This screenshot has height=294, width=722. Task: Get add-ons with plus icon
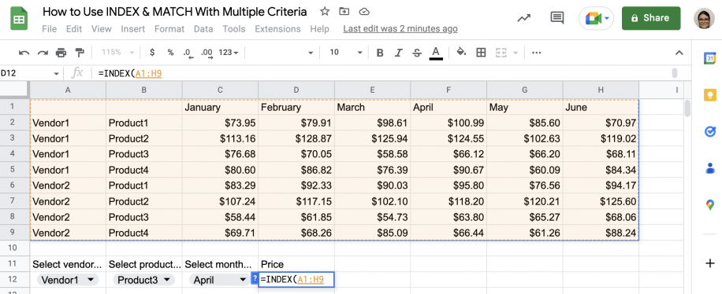coord(709,263)
